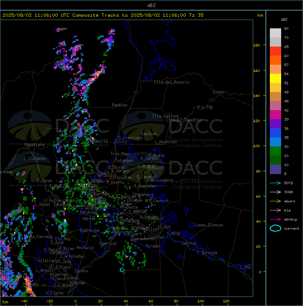This screenshot has height=306, width=303.
Task: Click the '-20' tick on the km axis
Action: [x=50, y=301]
